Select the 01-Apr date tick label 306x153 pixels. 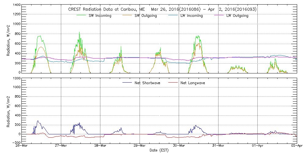point(257,146)
